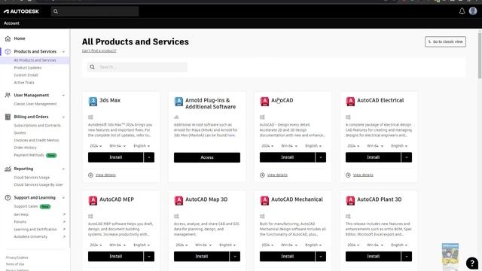Install AutoCAD

click(x=287, y=157)
